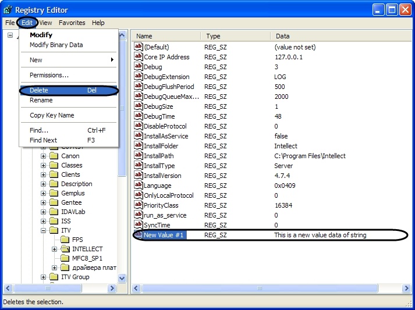415x310 pixels.
Task: Click the ITV Group folder icon
Action: point(54,277)
